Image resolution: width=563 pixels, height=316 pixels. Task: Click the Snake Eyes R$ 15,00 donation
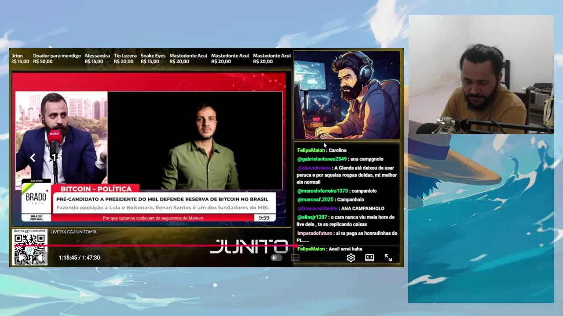click(153, 58)
